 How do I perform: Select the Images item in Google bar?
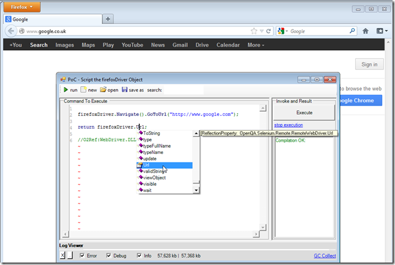[64, 45]
